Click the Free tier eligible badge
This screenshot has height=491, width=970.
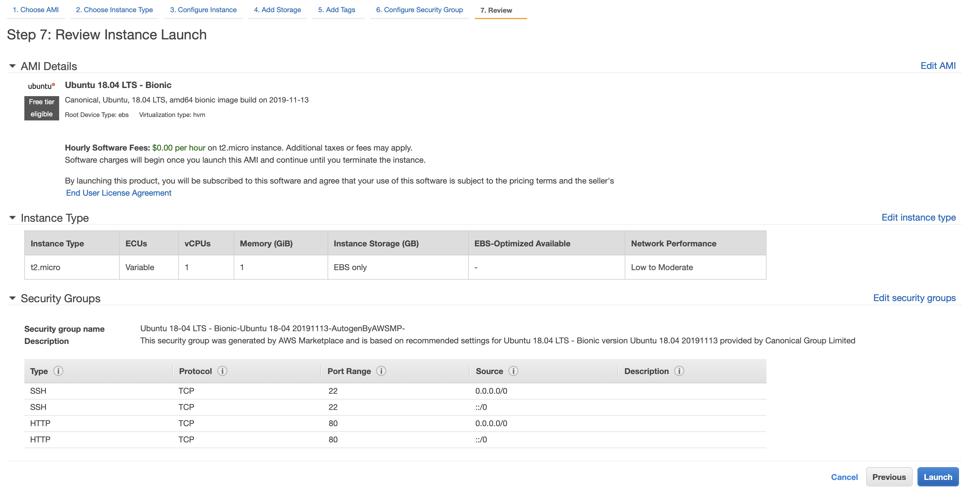41,108
